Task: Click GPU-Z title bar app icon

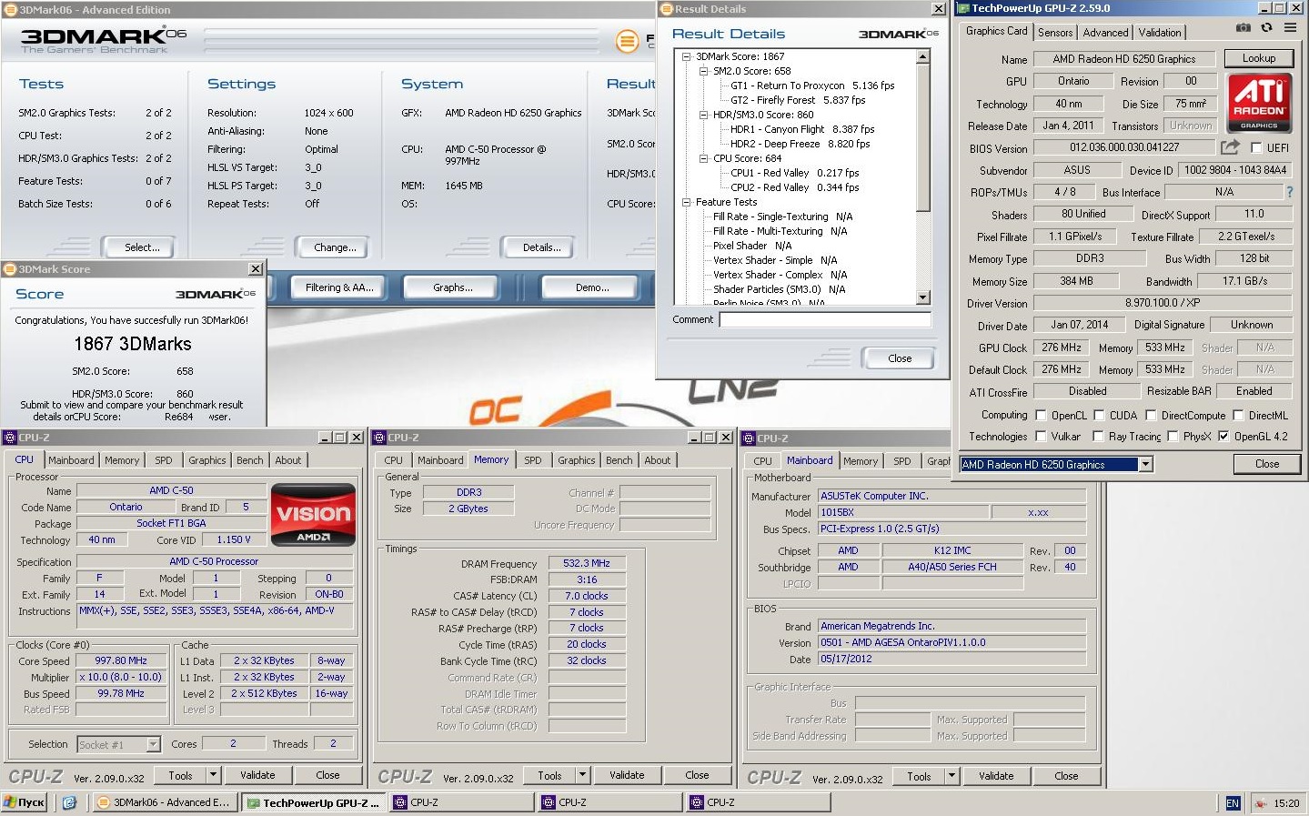Action: click(x=963, y=8)
